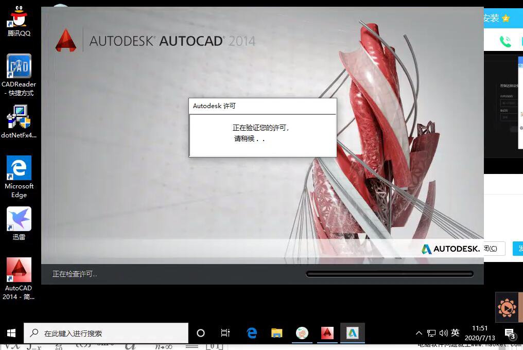Image resolution: width=523 pixels, height=350 pixels.
Task: Open Edge browser from the taskbar
Action: coord(252,333)
